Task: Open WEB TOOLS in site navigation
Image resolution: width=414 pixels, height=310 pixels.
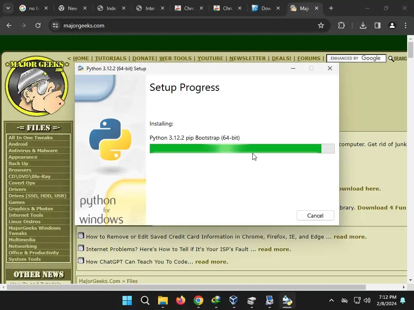Action: tap(175, 58)
